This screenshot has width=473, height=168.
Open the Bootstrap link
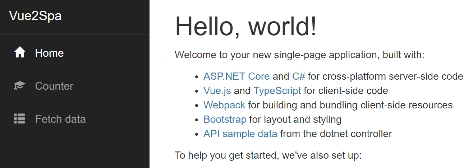tap(225, 120)
